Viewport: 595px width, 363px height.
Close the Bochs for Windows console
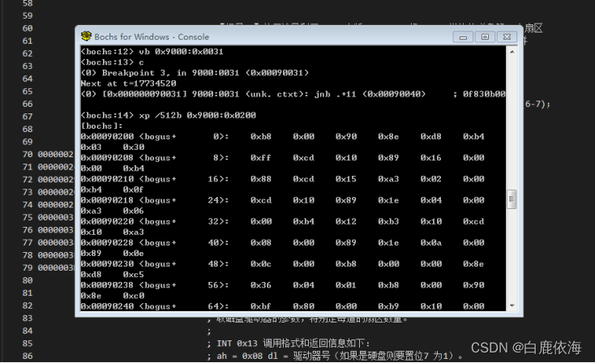tap(507, 36)
